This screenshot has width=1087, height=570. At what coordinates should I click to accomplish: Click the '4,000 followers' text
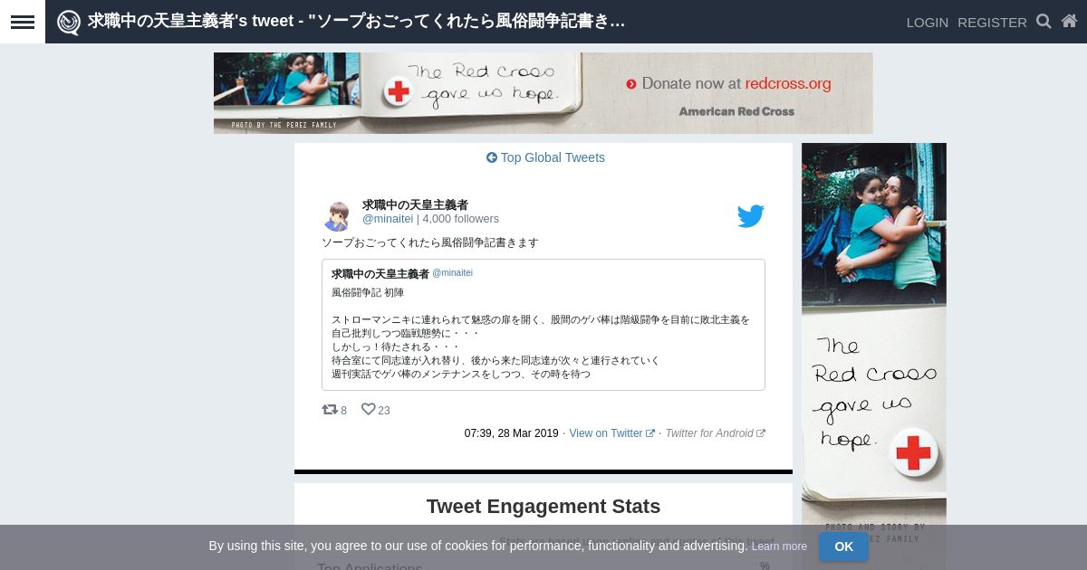click(x=460, y=219)
